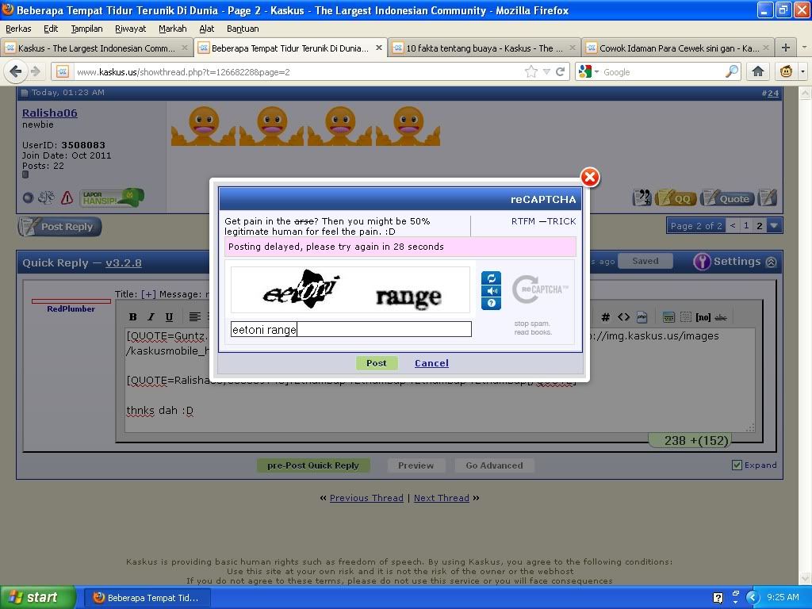This screenshot has width=812, height=609.
Task: List all tabs dropdown
Action: (804, 48)
